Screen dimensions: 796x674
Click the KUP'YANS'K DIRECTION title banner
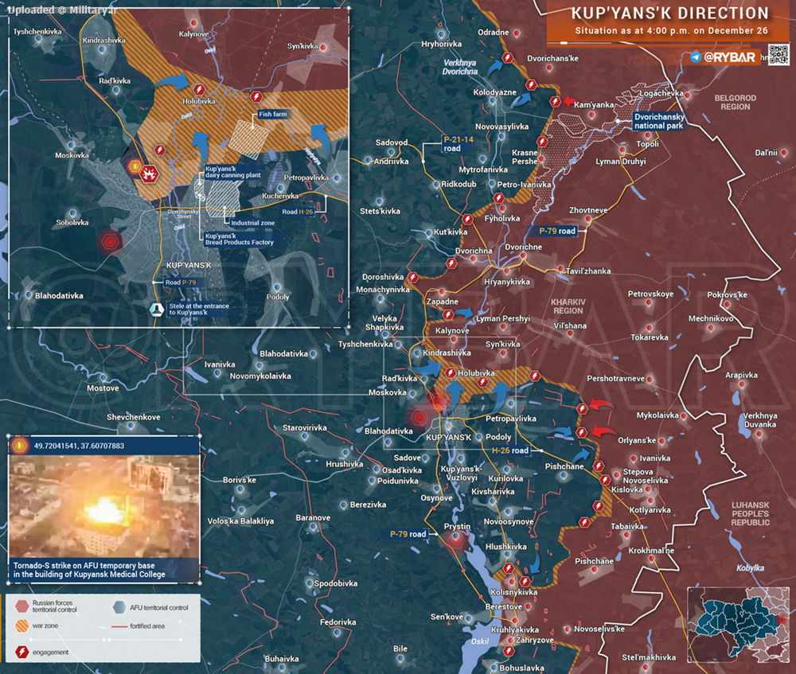(x=670, y=14)
